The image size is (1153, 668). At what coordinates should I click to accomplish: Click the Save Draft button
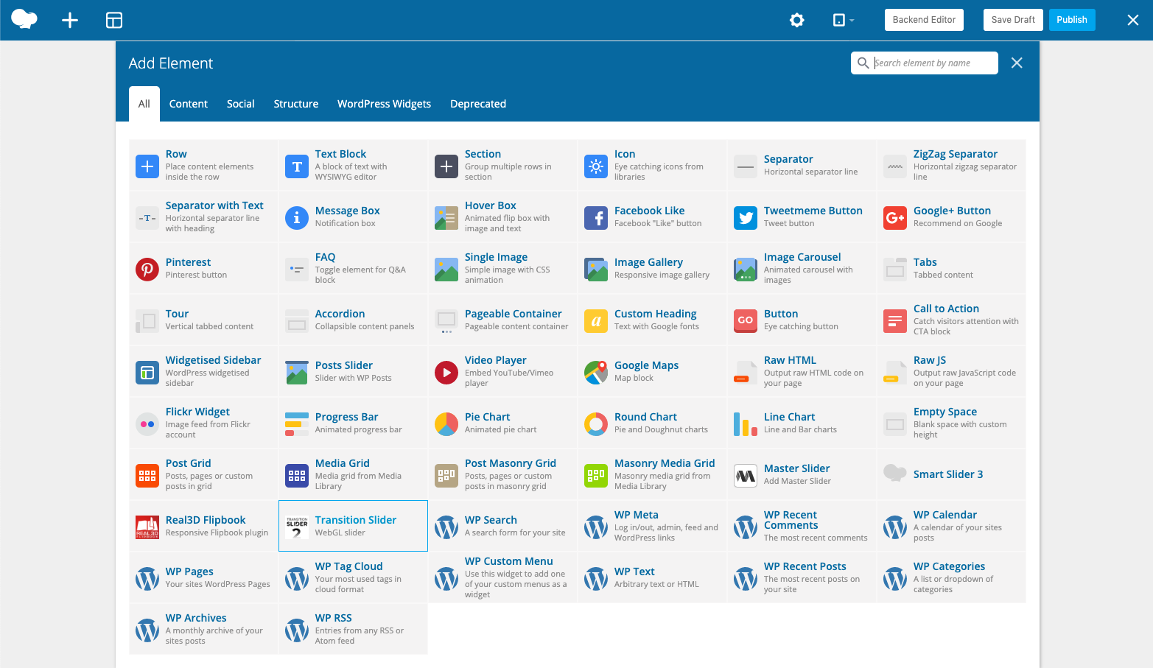(1013, 20)
